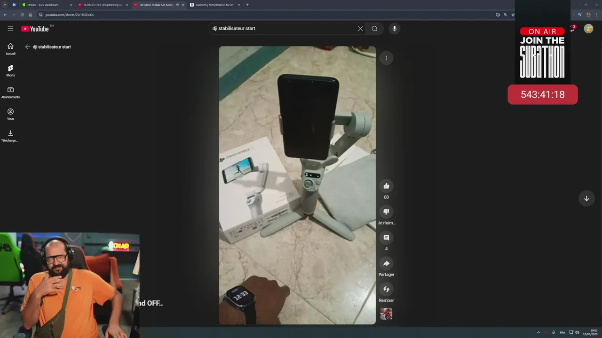The width and height of the screenshot is (602, 338).
Task: Open Accueil in the sidebar
Action: pyautogui.click(x=10, y=49)
